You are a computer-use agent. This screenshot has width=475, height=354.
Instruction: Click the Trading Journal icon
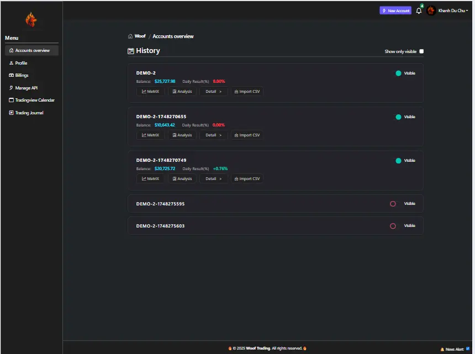(11, 113)
